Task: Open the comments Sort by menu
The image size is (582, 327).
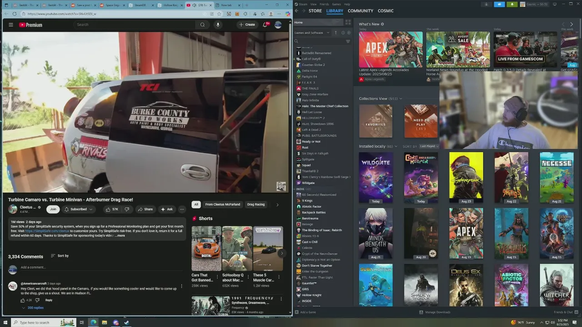Action: (60, 256)
